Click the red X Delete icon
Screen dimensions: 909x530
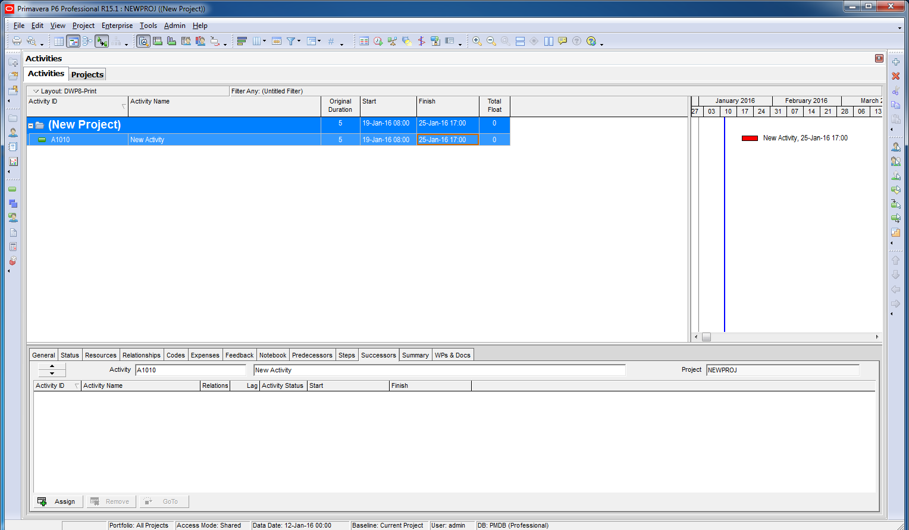(895, 76)
